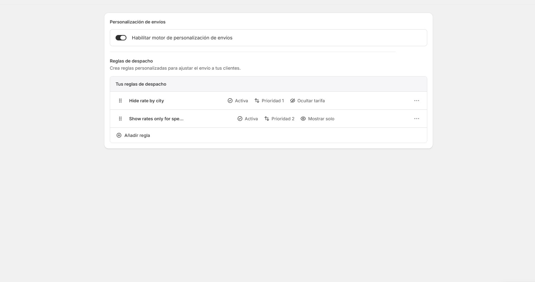
Task: Click Activa status text in Show rates row
Action: 251,119
